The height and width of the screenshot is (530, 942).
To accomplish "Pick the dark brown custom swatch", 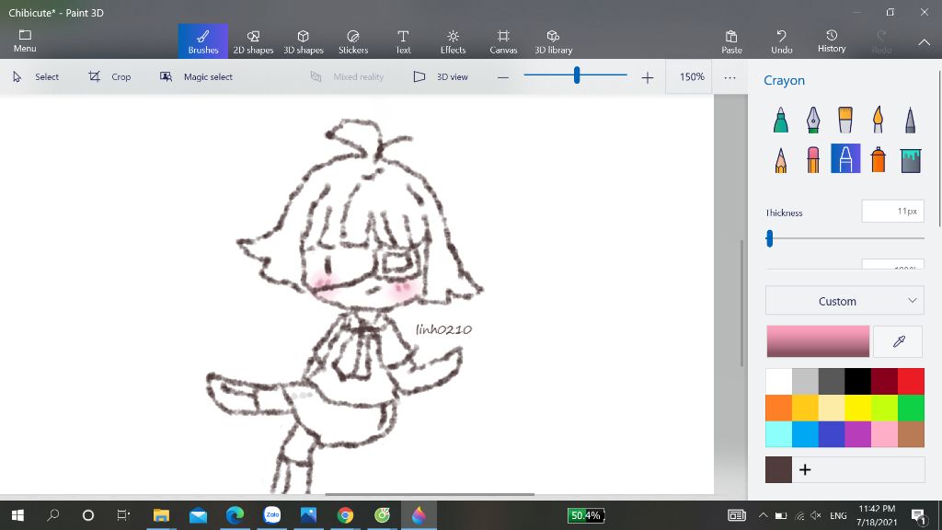I will click(778, 470).
